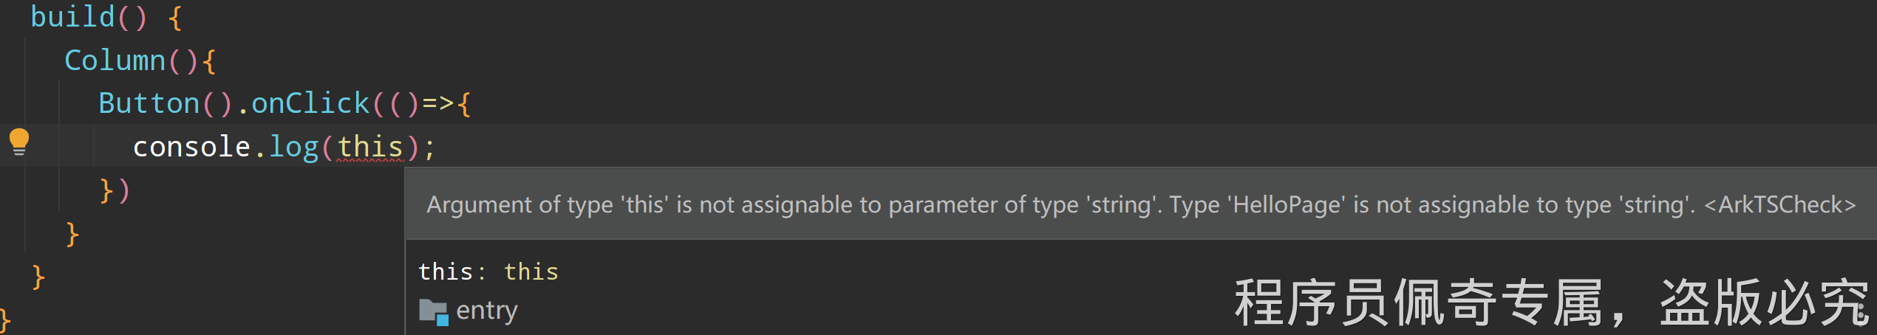The width and height of the screenshot is (1877, 335).
Task: Select the "onClick" method call
Action: [310, 103]
